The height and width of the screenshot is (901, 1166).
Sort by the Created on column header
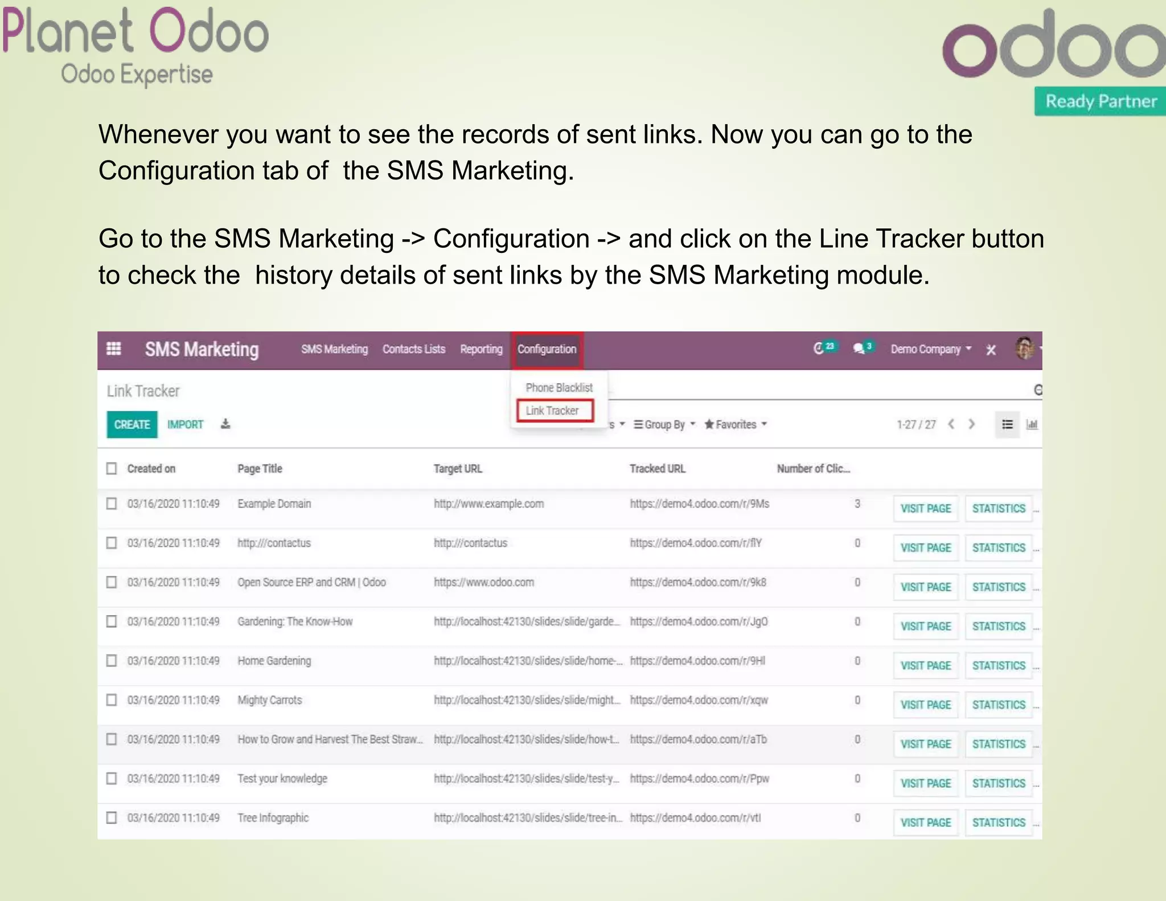tap(151, 468)
